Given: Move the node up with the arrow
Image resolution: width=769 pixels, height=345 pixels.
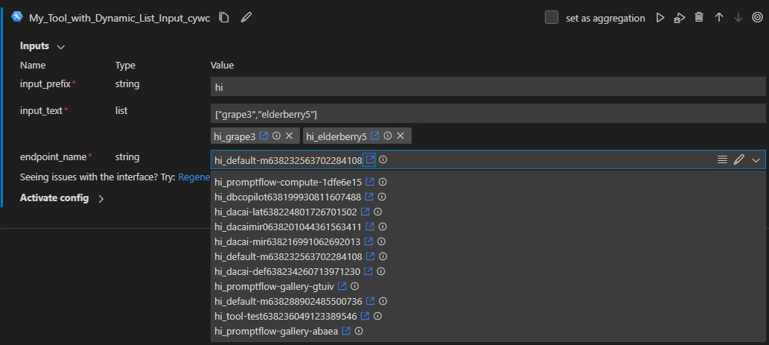Looking at the screenshot, I should (x=718, y=18).
